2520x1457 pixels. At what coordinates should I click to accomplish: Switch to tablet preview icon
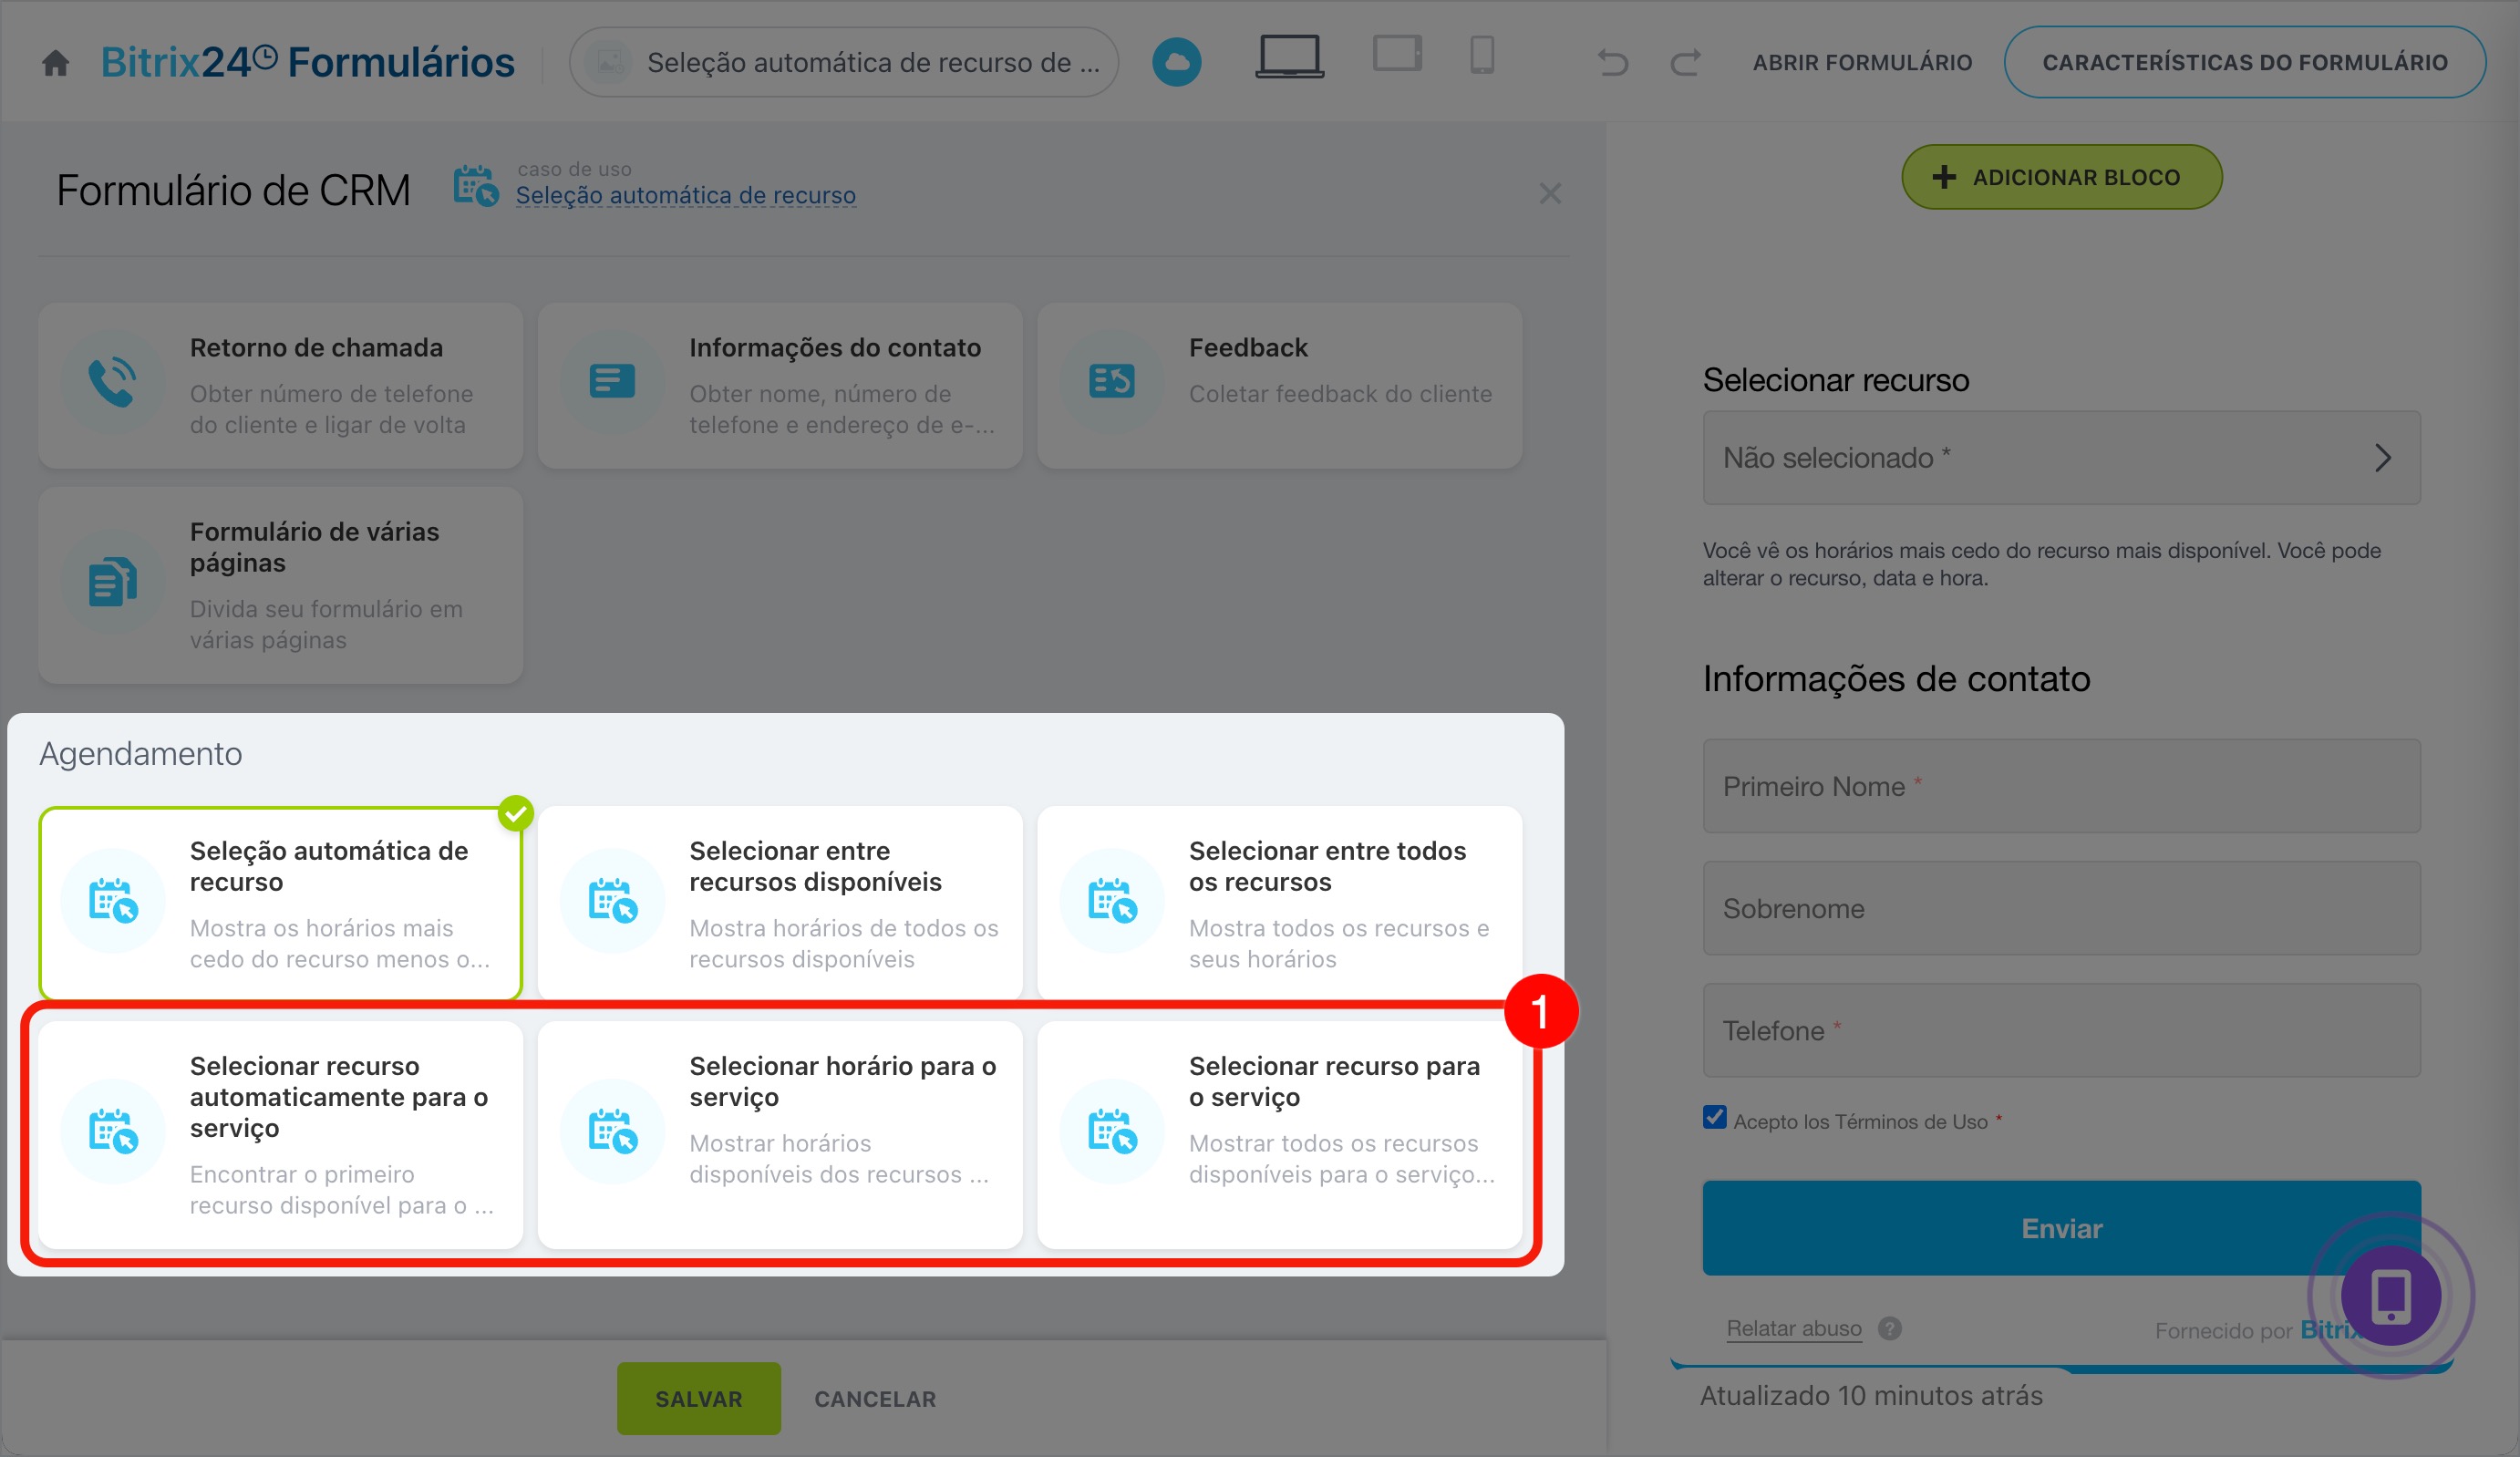1396,54
